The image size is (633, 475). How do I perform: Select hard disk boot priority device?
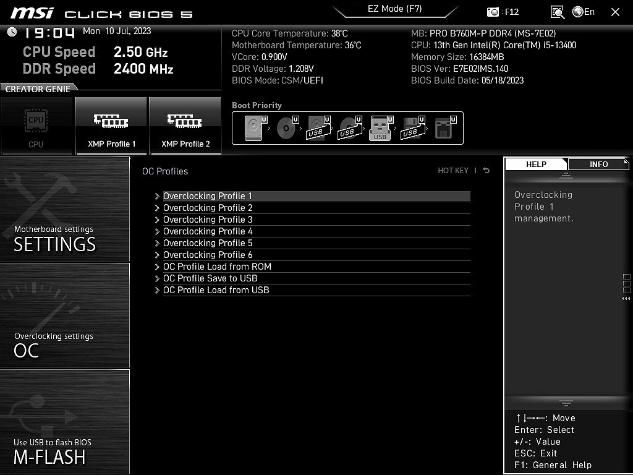[x=255, y=128]
